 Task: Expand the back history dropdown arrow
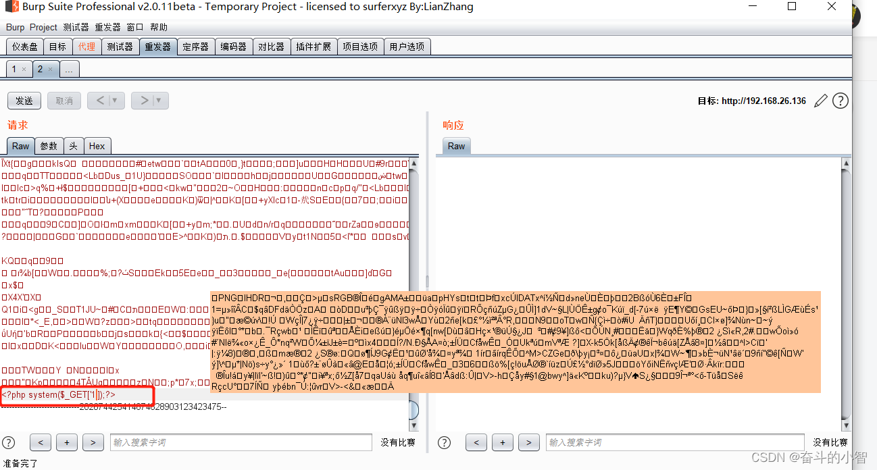coord(116,101)
